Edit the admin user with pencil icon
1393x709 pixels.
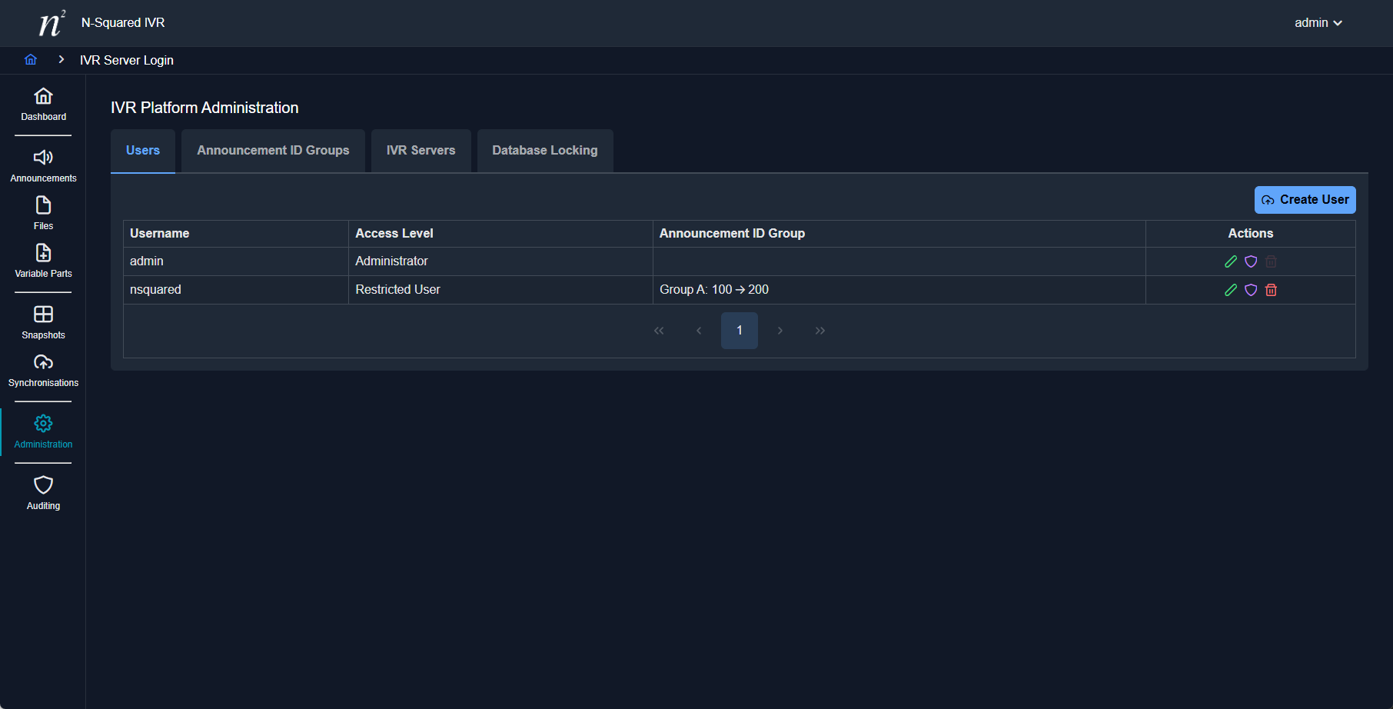[x=1231, y=261]
